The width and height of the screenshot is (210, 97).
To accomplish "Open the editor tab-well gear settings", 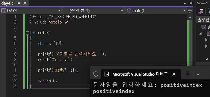I will [x=191, y=3].
